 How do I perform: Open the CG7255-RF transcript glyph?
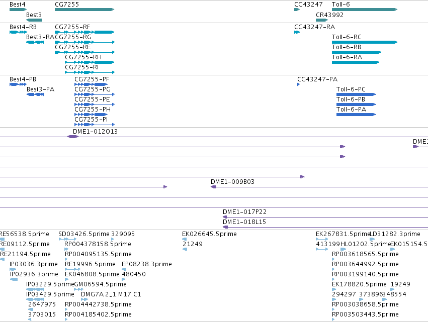tap(84, 32)
